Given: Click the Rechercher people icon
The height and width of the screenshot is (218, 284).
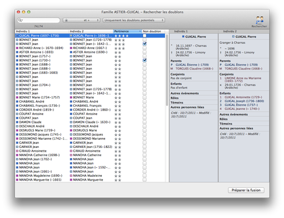Looking at the screenshot, I should (259, 20).
